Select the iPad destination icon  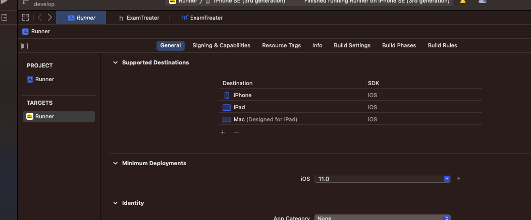pos(226,107)
